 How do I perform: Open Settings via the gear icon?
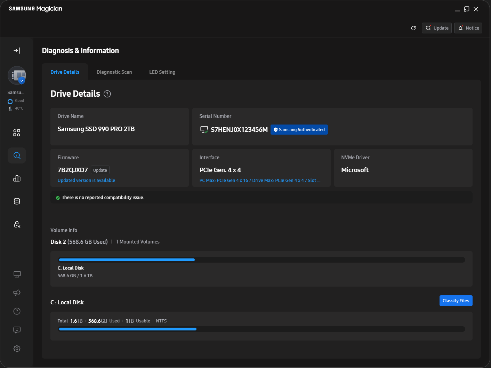17,349
